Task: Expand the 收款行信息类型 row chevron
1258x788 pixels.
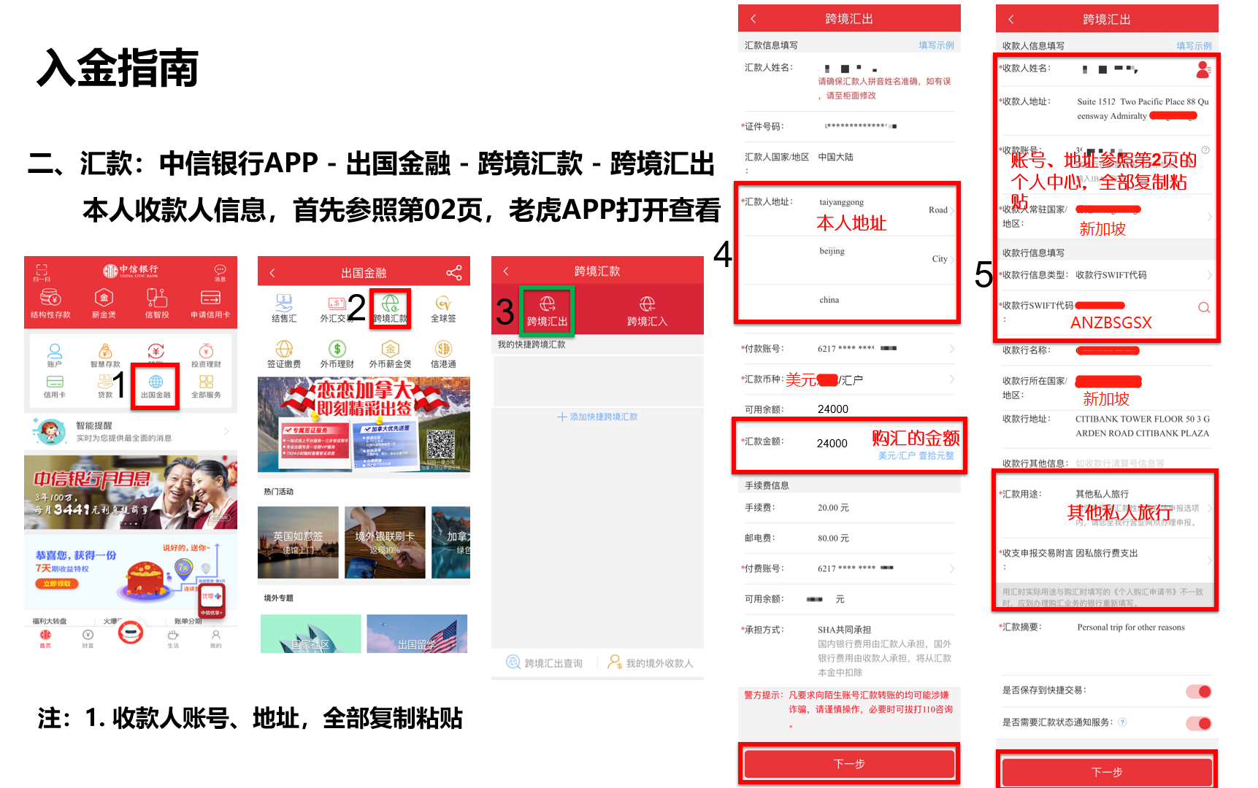Action: click(1209, 275)
